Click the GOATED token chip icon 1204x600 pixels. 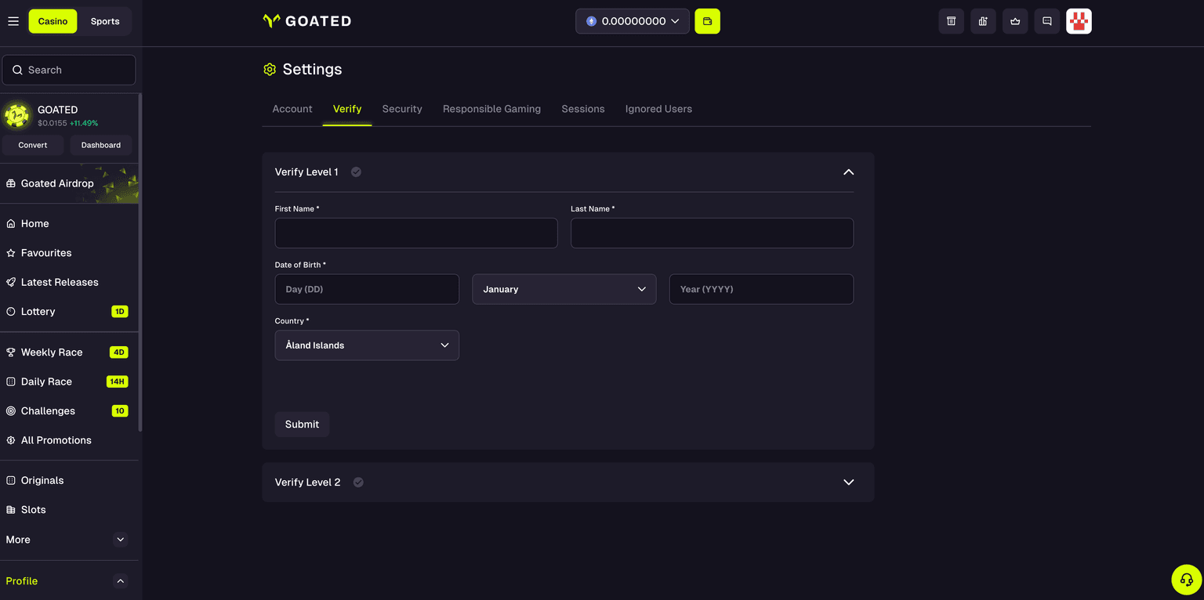[x=16, y=116]
